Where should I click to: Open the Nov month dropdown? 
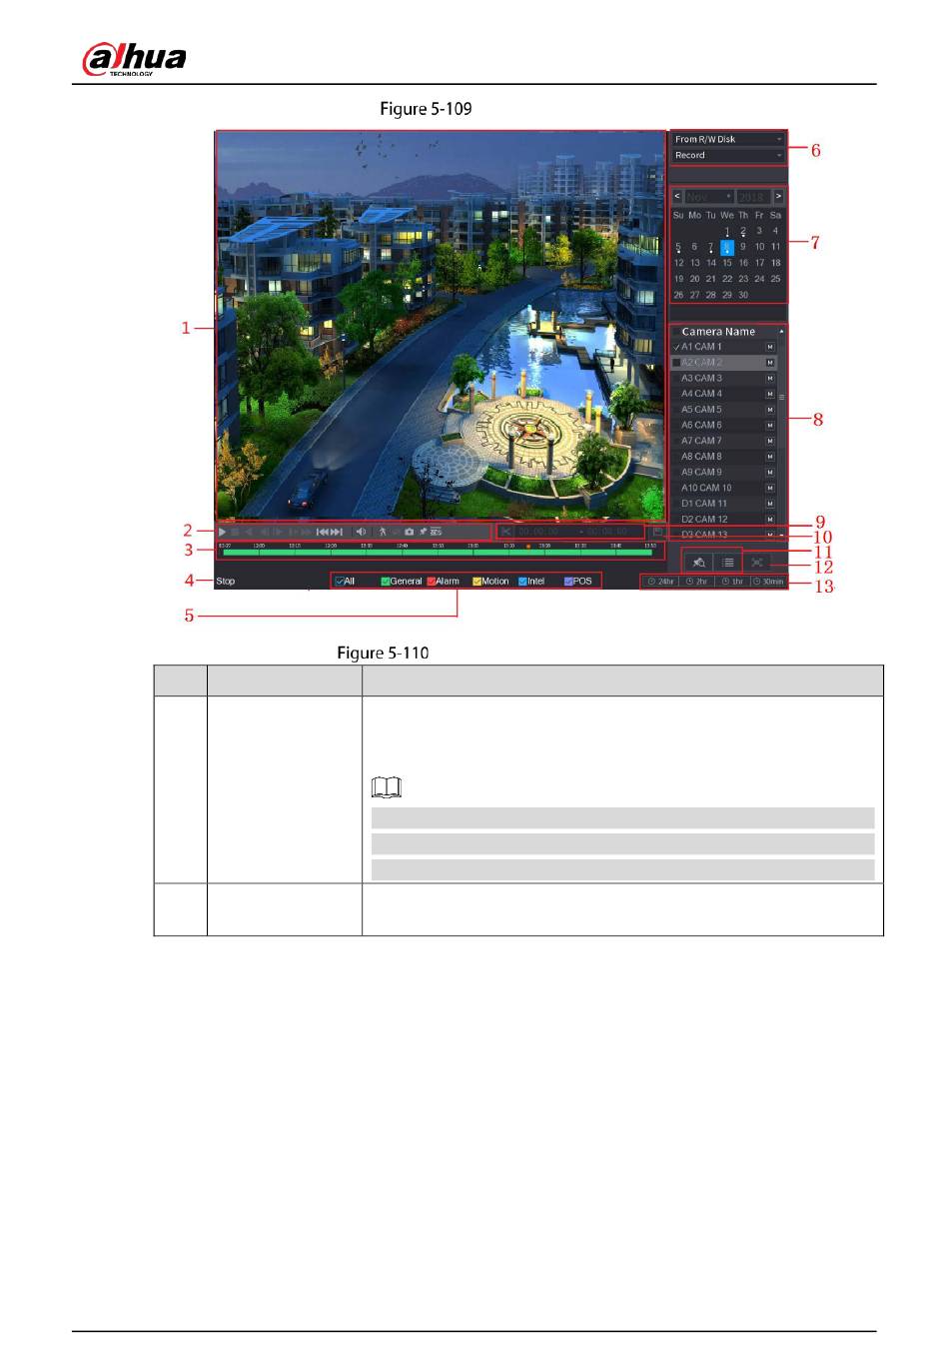point(709,197)
